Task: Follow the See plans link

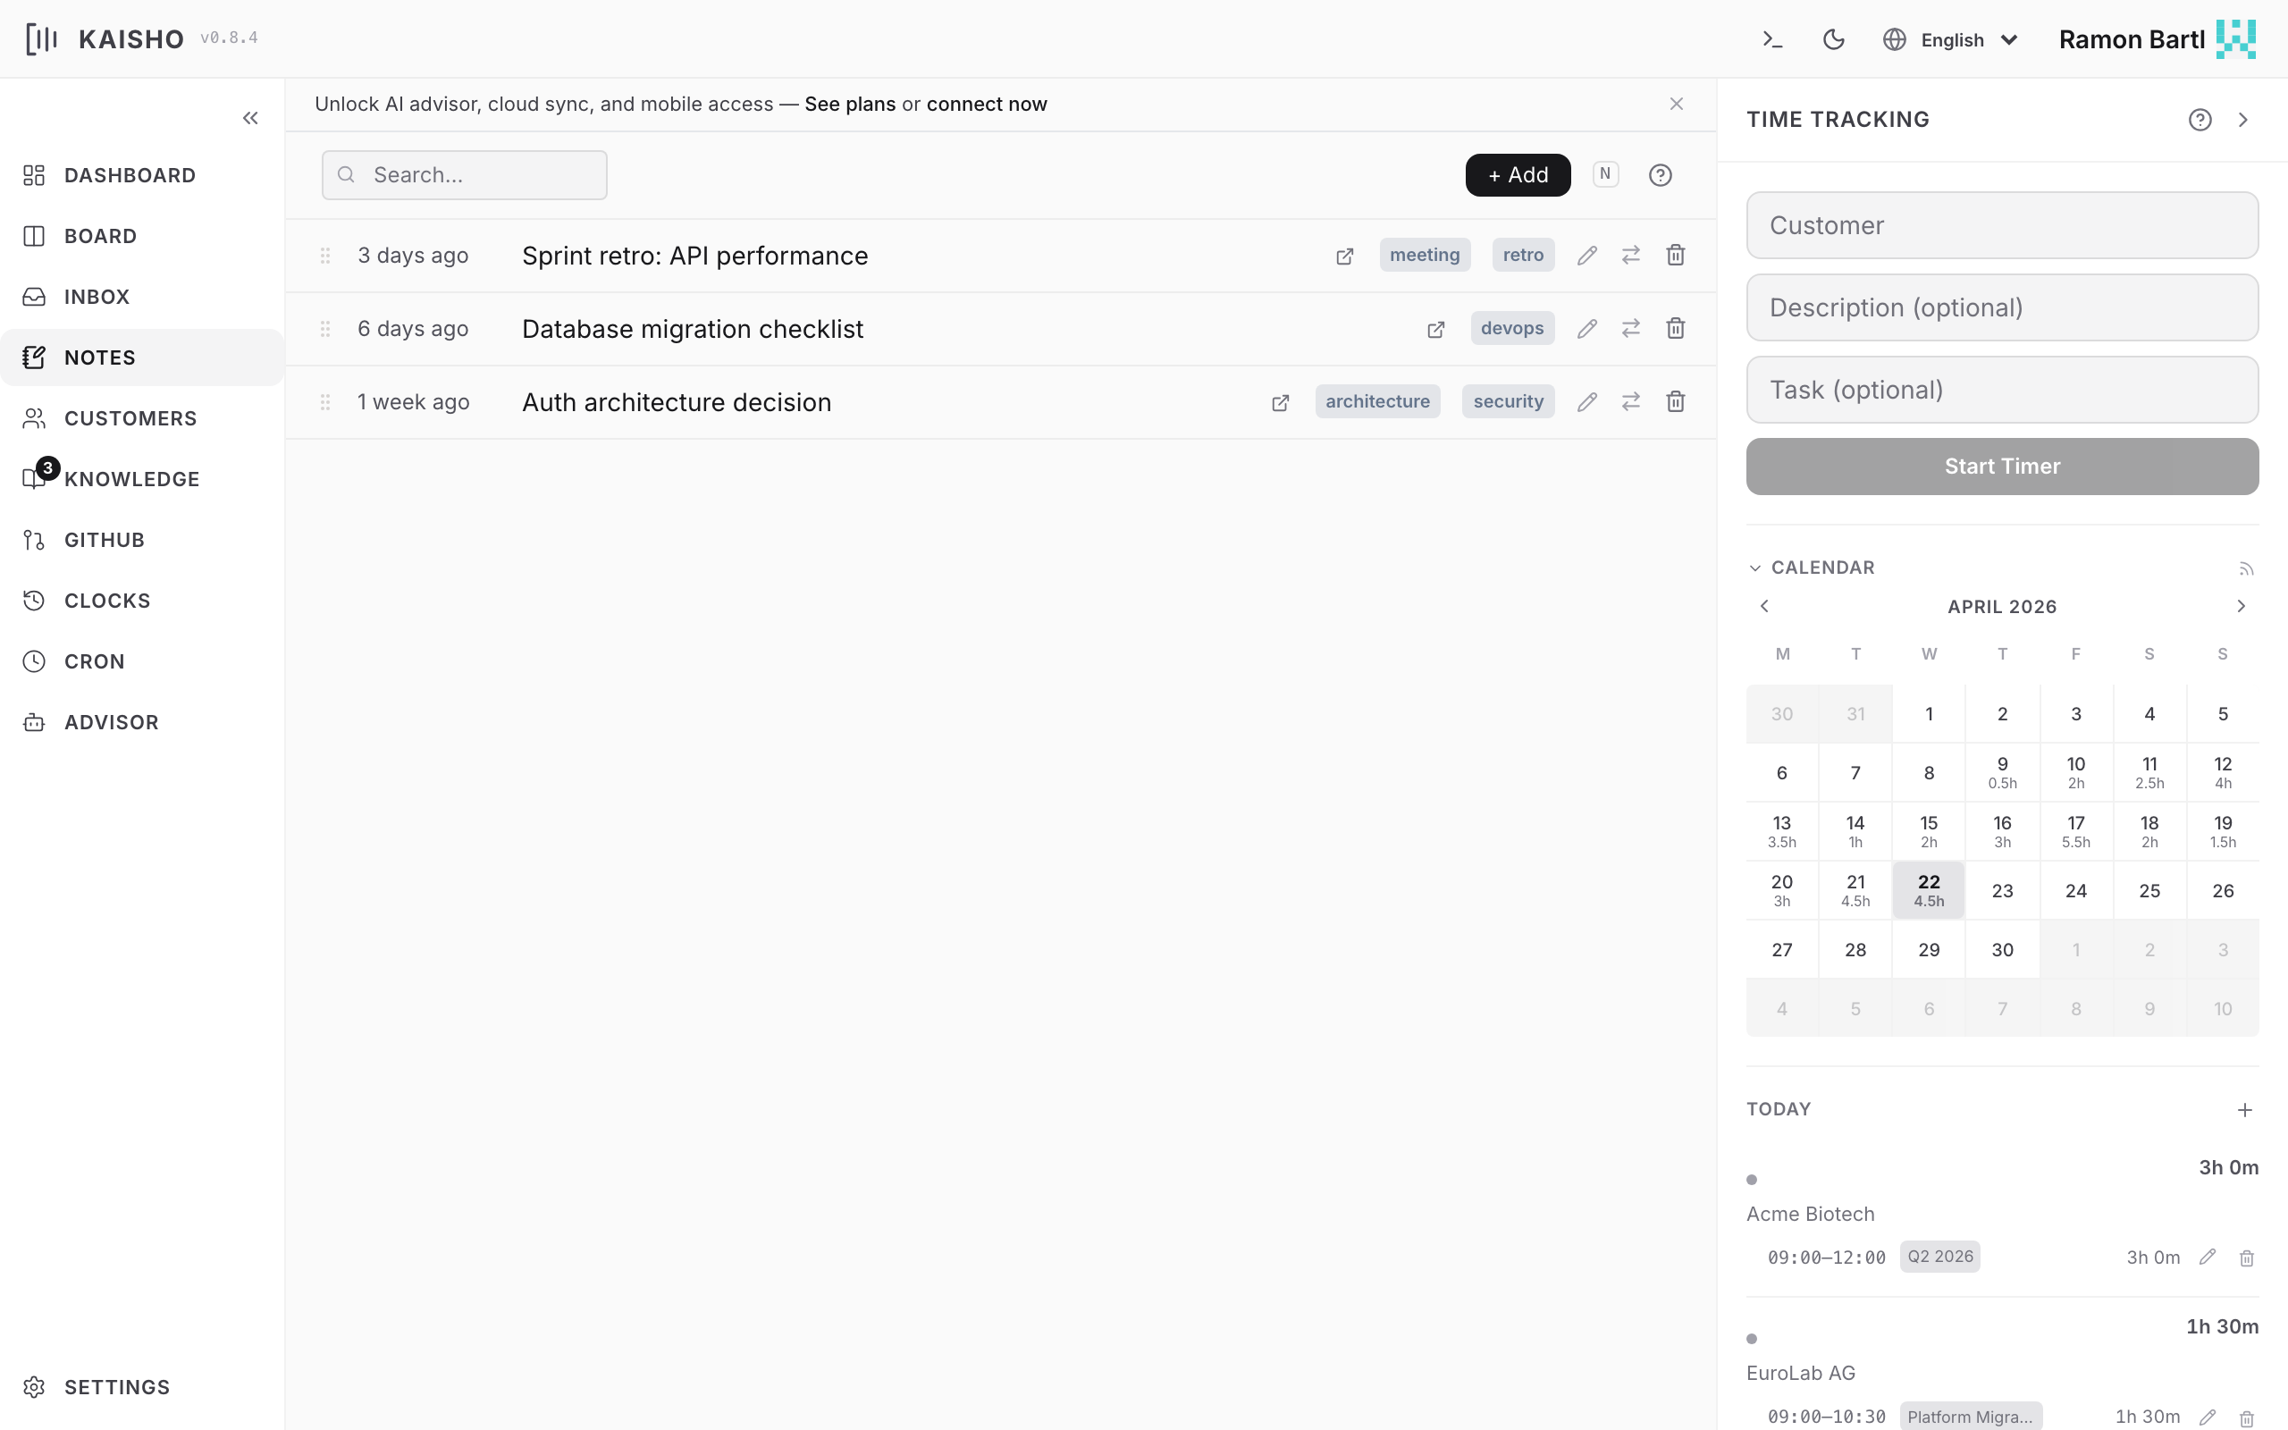Action: click(849, 104)
